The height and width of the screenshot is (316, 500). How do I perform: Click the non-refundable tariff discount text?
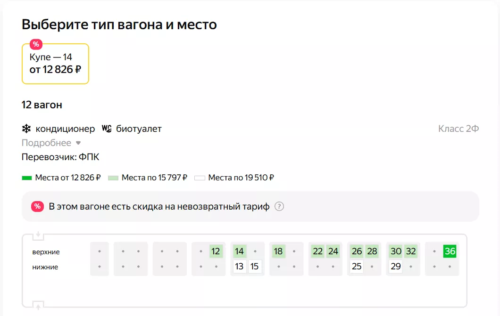[x=159, y=206]
